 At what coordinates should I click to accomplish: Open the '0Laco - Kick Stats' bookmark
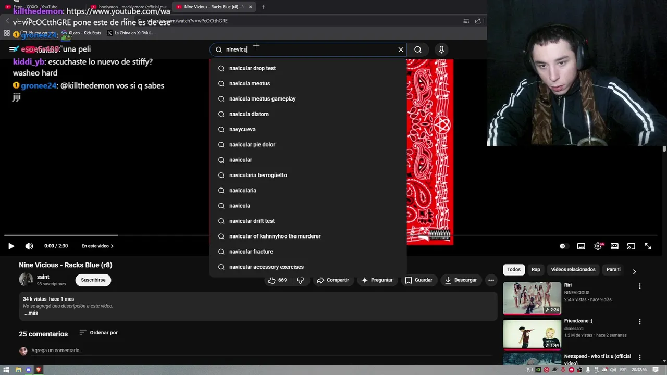(x=81, y=33)
